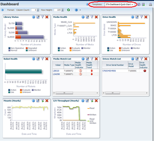Show info for Mounts (Hourly) panel
This screenshot has height=141, width=154.
tap(34, 101)
